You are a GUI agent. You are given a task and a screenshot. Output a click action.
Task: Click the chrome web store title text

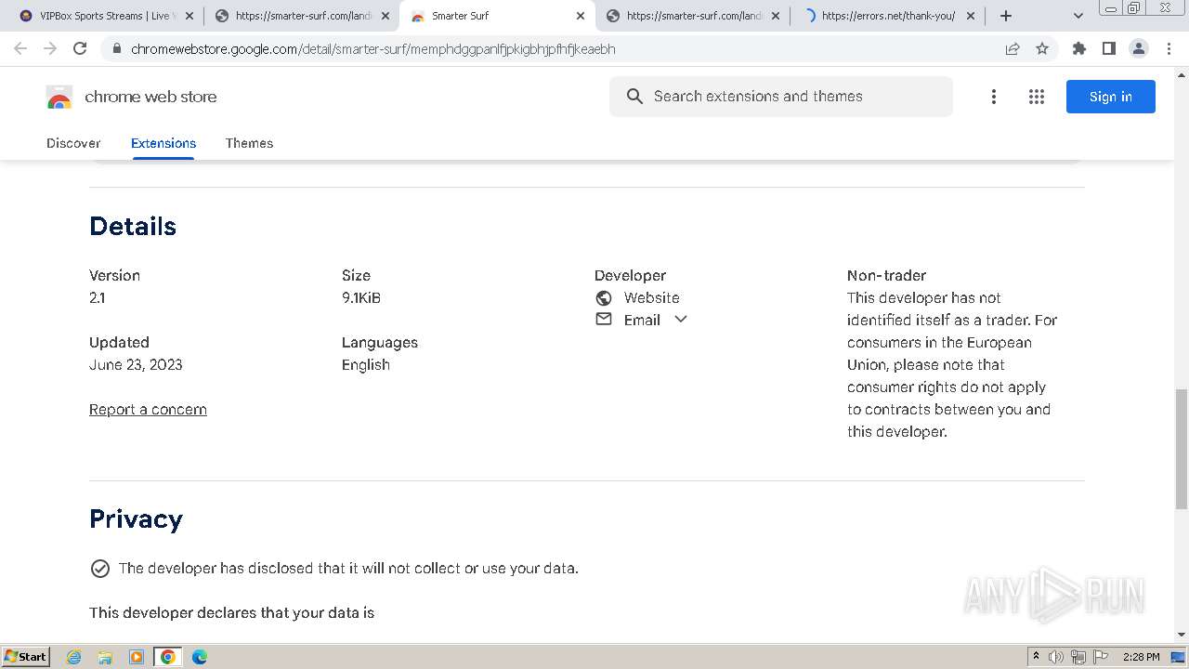pyautogui.click(x=150, y=97)
